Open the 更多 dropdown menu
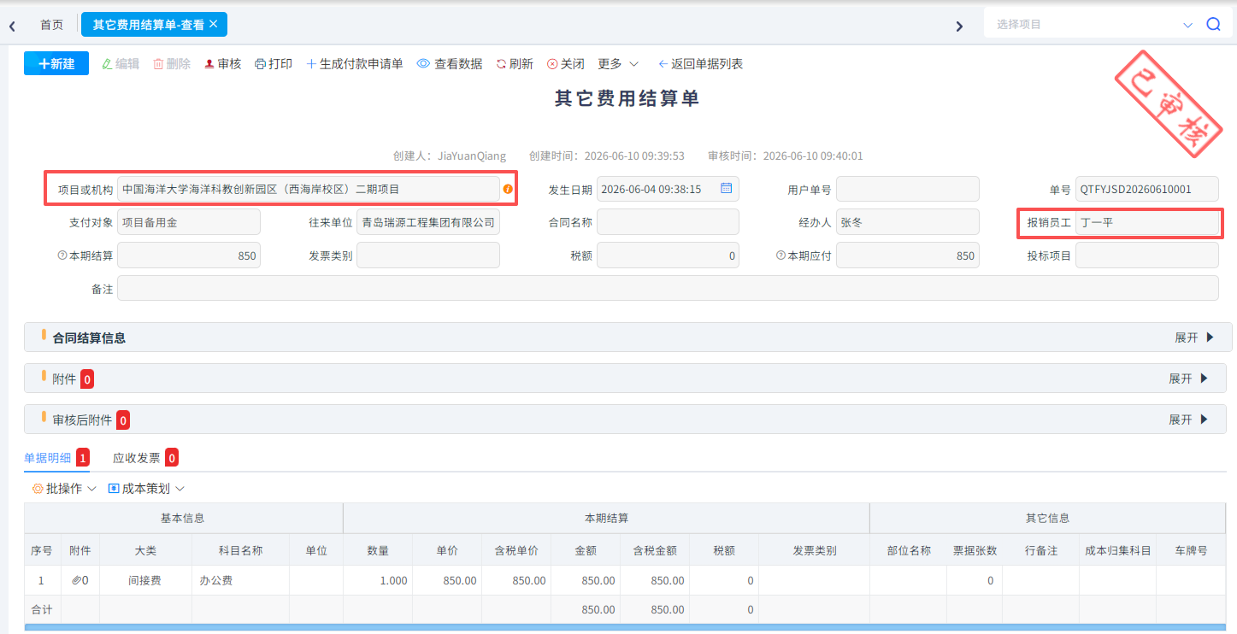The width and height of the screenshot is (1237, 634). pos(618,64)
